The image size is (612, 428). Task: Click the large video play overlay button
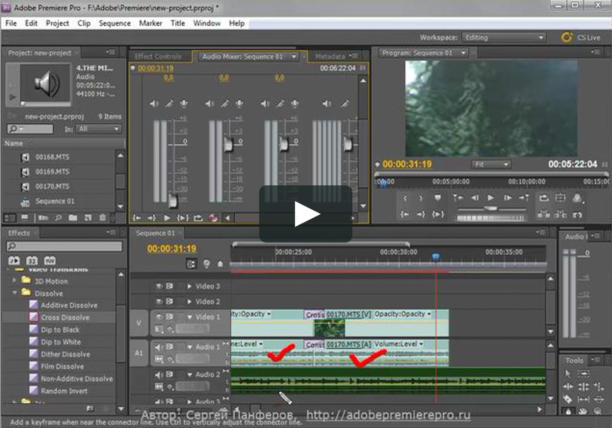point(306,214)
